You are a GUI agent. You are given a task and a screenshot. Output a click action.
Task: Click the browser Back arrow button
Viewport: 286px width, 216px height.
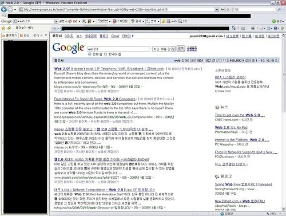tap(4, 9)
